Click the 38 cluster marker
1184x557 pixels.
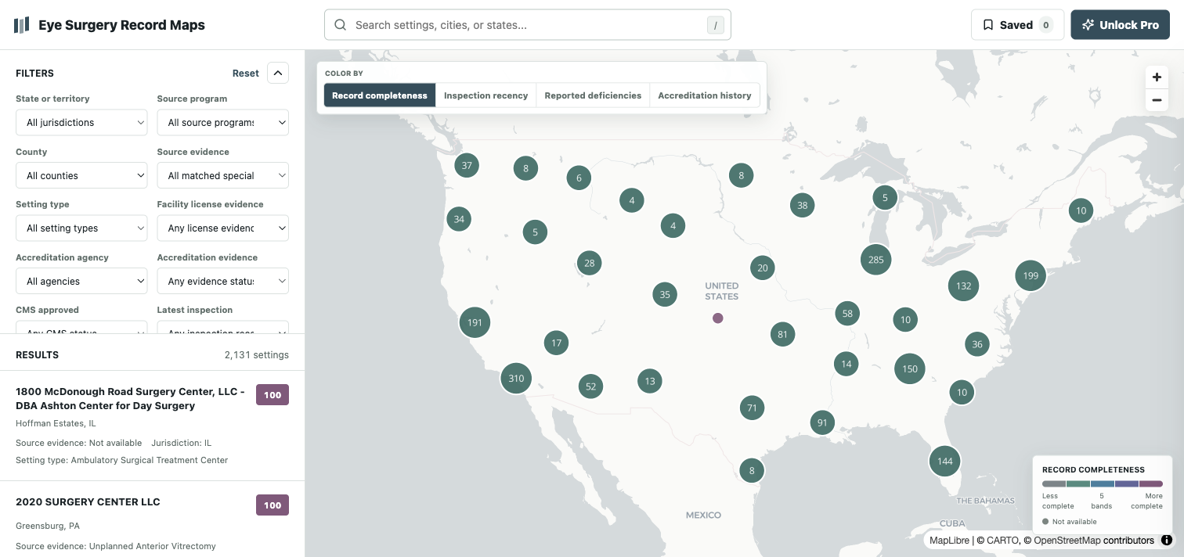pos(802,206)
